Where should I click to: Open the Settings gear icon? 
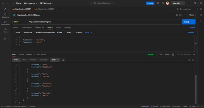tap(158, 3)
